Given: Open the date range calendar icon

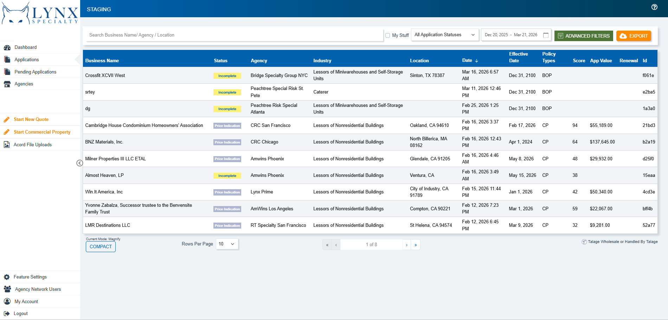Looking at the screenshot, I should pos(546,35).
